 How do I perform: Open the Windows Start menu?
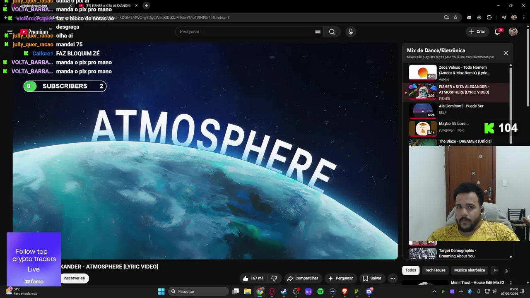click(x=161, y=291)
